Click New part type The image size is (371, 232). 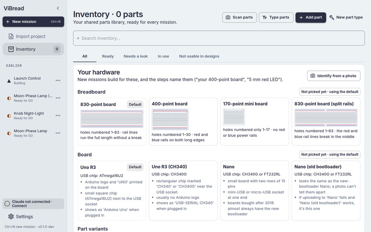(x=346, y=17)
